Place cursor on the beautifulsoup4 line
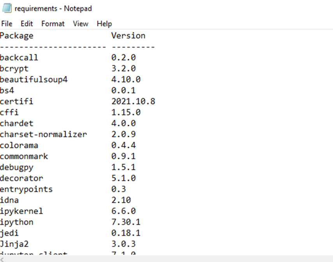 (34, 79)
